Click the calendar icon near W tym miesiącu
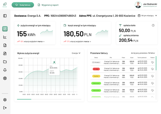 [139, 15]
